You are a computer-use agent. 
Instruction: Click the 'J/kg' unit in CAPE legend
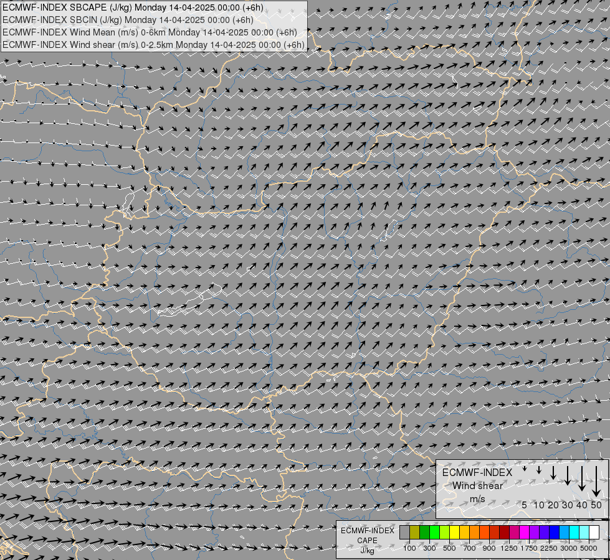click(367, 551)
